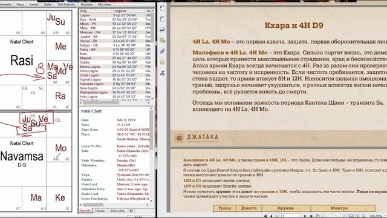Select the KP tab
Screen dimensions: 387x218
(x=131, y=211)
